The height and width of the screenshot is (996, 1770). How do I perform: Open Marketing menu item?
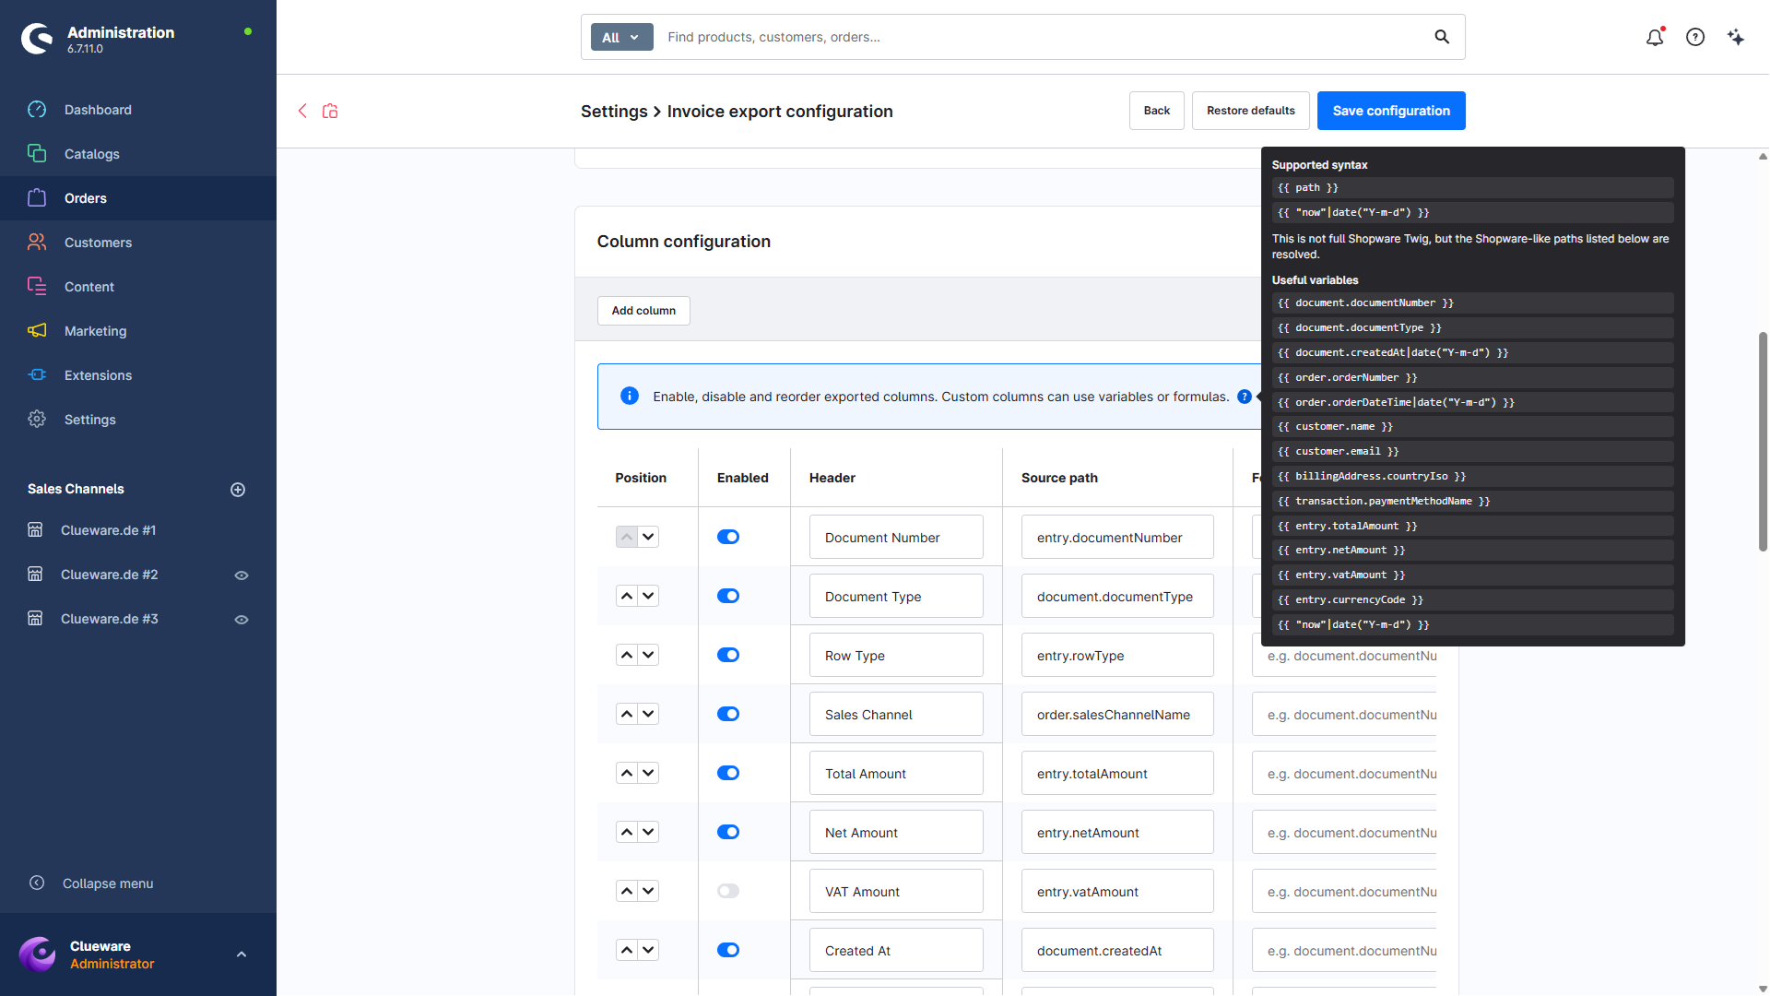pyautogui.click(x=138, y=331)
